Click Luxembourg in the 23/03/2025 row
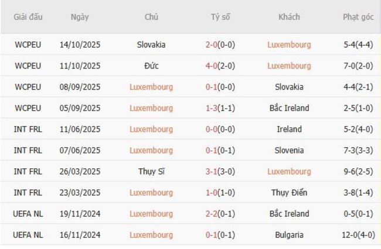Image resolution: width=381 pixels, height=249 pixels. (x=151, y=192)
